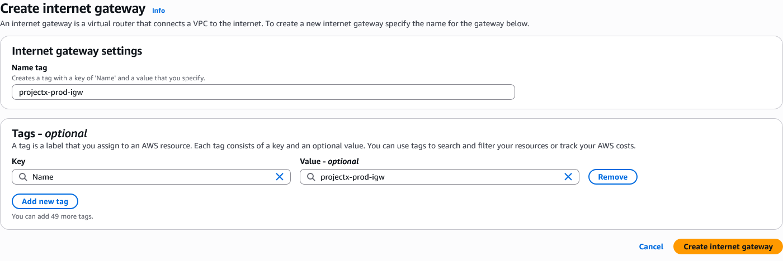Click the 'Create internet gateway' page heading
This screenshot has height=261, width=783.
coord(73,9)
